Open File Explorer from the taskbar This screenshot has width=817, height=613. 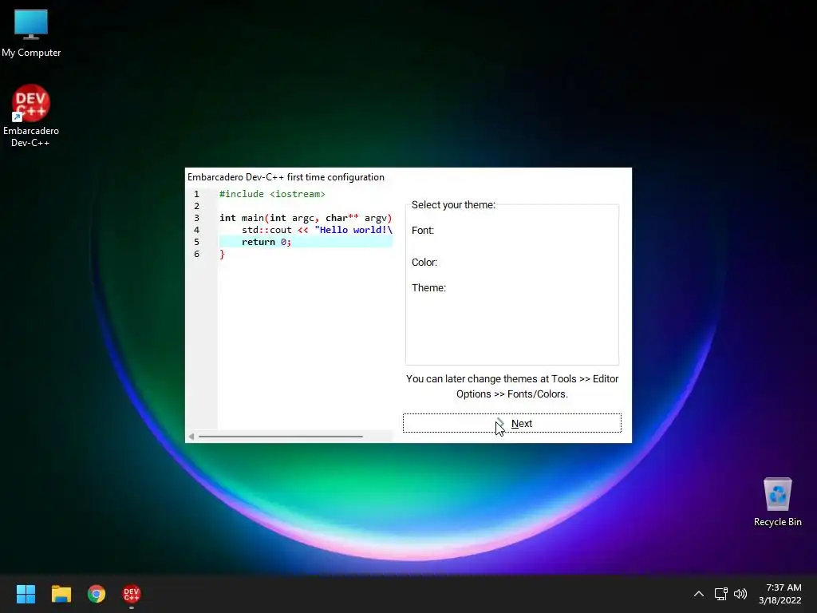[61, 594]
